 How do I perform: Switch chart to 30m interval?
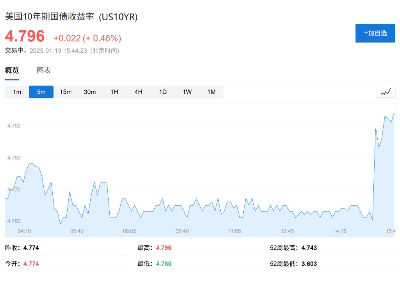pyautogui.click(x=90, y=92)
